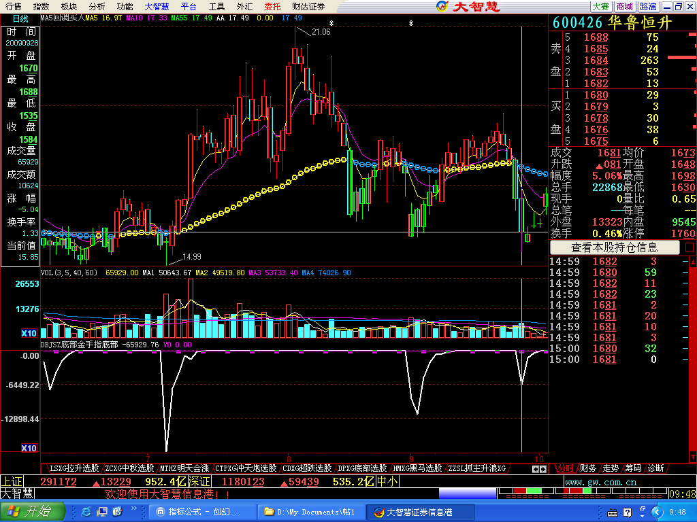Click the 路演 button
Screen dimensions: 697x522
(649, 6)
